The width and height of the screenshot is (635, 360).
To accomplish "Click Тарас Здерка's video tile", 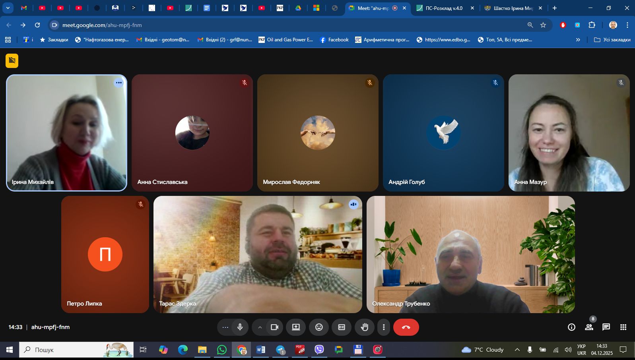I will pyautogui.click(x=258, y=254).
